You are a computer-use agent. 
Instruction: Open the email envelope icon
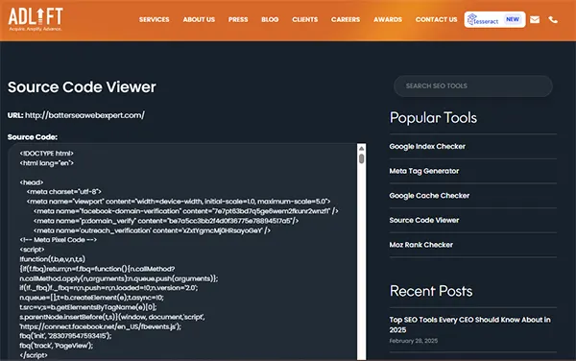coord(535,19)
